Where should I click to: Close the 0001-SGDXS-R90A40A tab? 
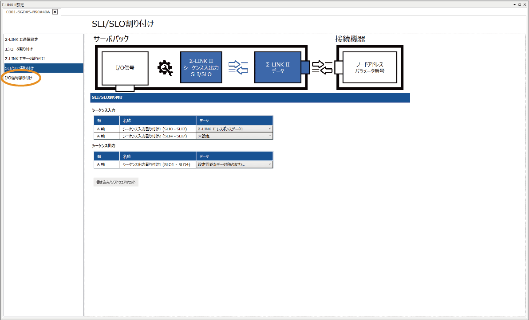pyautogui.click(x=55, y=12)
